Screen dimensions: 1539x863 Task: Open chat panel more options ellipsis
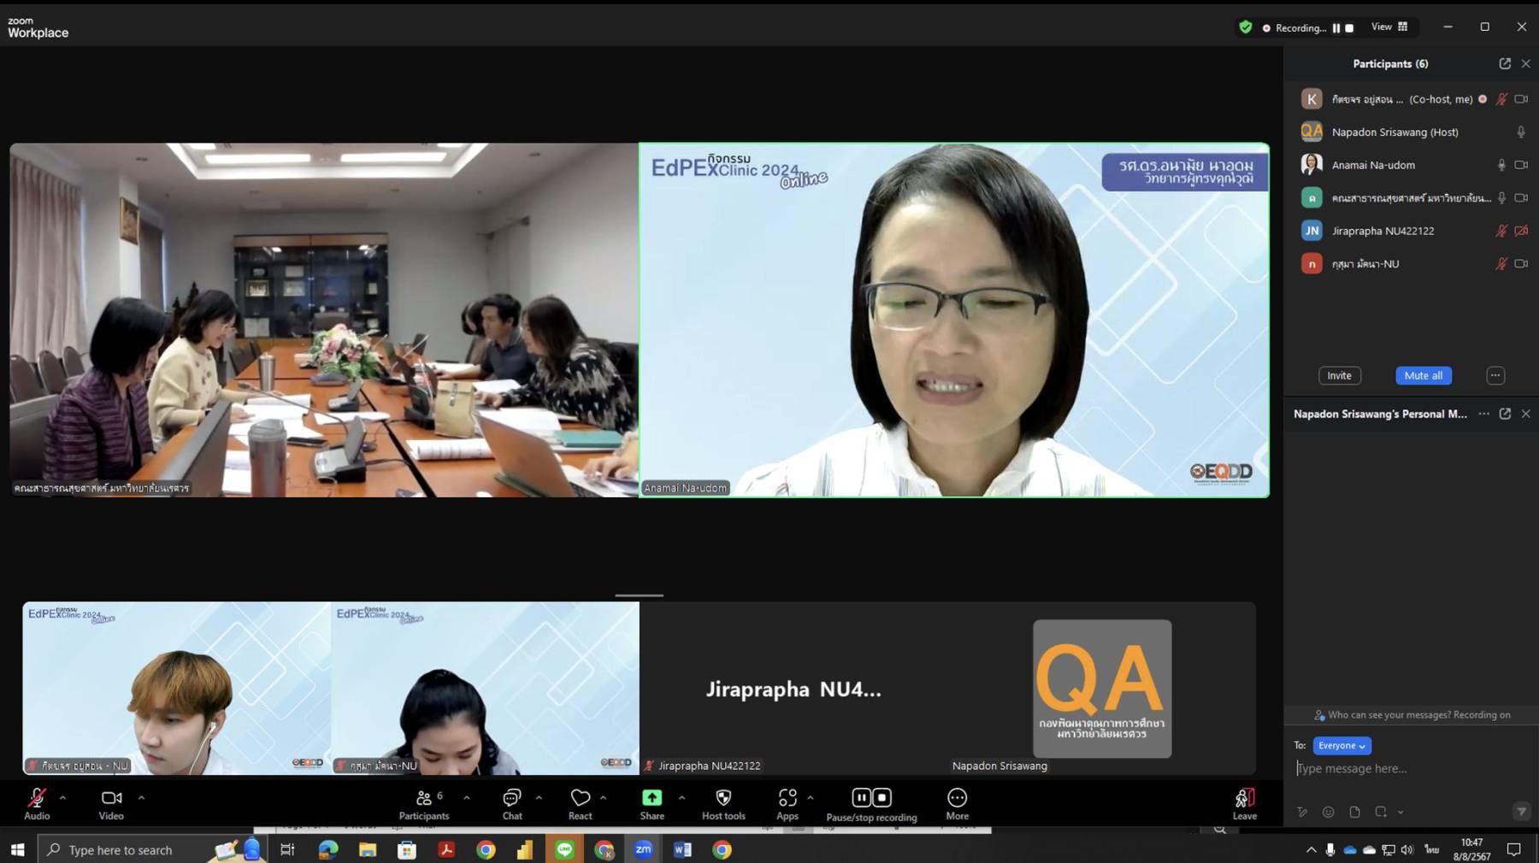[1483, 414]
